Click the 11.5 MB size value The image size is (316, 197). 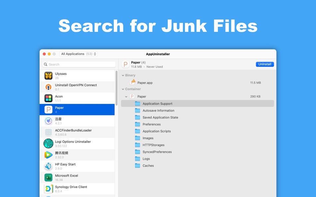point(255,83)
